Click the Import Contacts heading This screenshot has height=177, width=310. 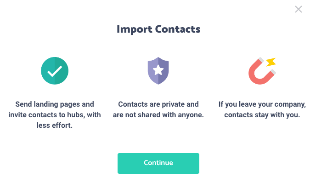pyautogui.click(x=158, y=29)
